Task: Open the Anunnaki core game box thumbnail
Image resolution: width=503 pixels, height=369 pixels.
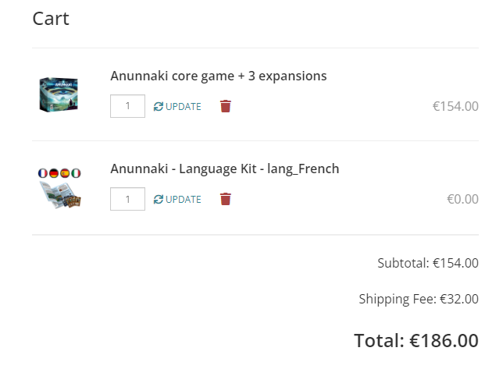Action: click(59, 94)
